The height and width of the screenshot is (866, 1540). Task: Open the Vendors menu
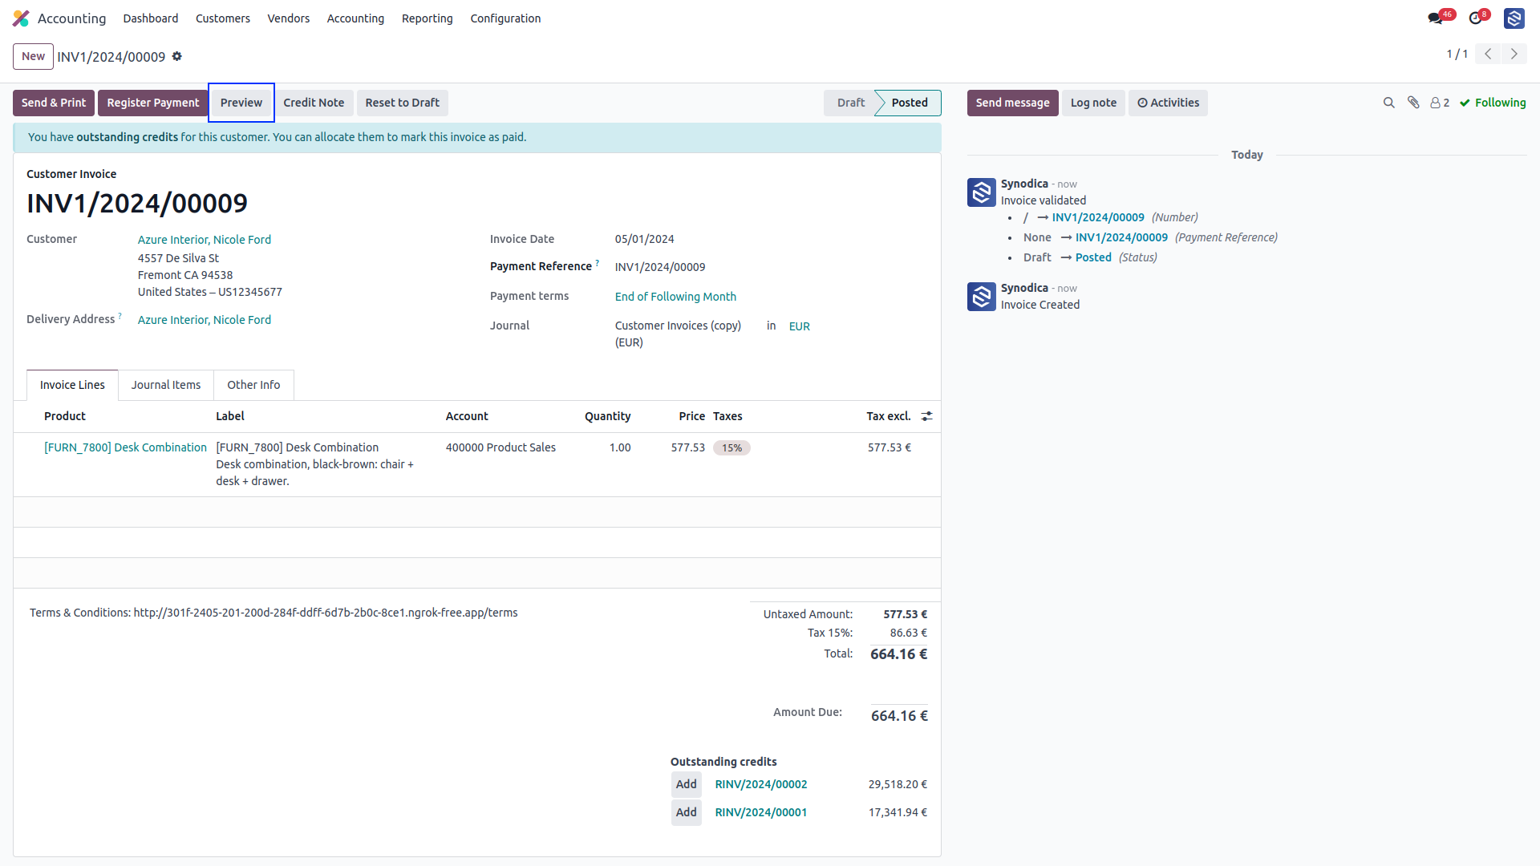(x=289, y=18)
